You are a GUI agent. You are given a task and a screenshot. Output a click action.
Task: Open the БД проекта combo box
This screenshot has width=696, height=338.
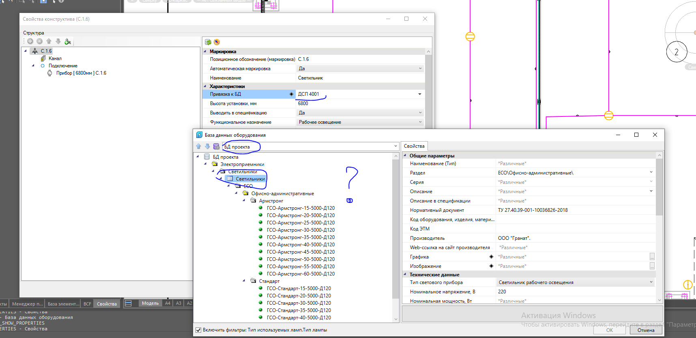point(311,146)
